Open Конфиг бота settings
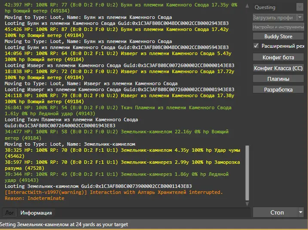The image size is (308, 230). 278,57
